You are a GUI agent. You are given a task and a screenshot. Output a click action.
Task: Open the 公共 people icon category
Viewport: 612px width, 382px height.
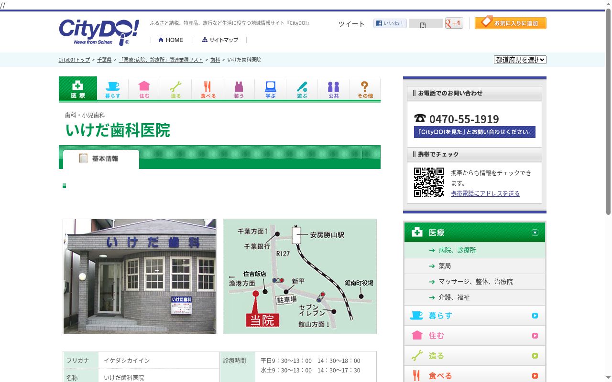coord(333,89)
